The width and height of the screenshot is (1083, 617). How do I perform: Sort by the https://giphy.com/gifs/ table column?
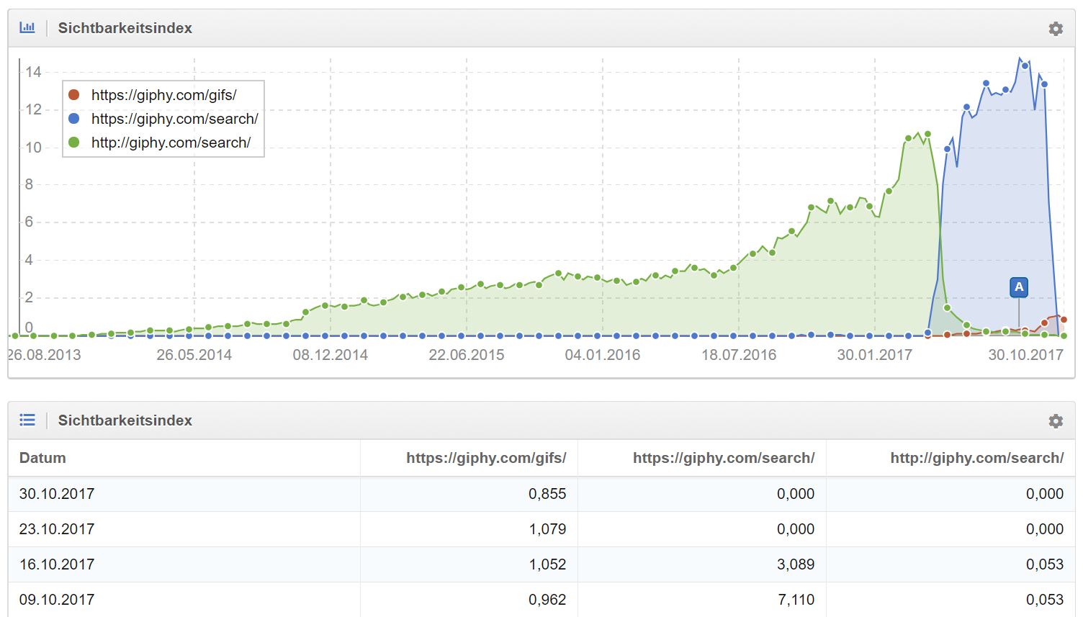[x=486, y=458]
